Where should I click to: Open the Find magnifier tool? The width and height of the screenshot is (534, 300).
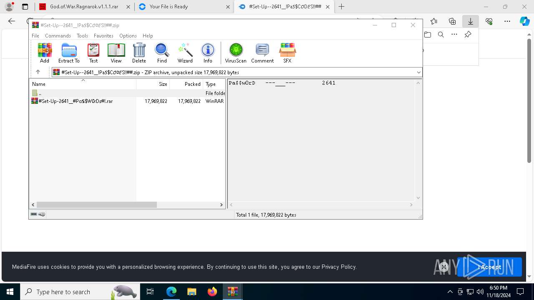point(162,53)
